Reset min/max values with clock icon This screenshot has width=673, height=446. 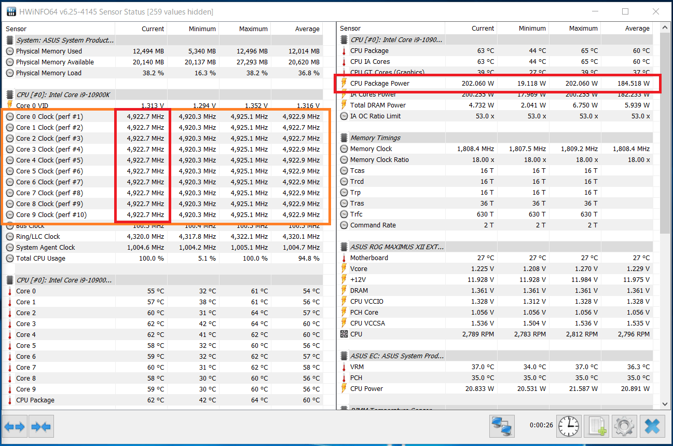(569, 427)
